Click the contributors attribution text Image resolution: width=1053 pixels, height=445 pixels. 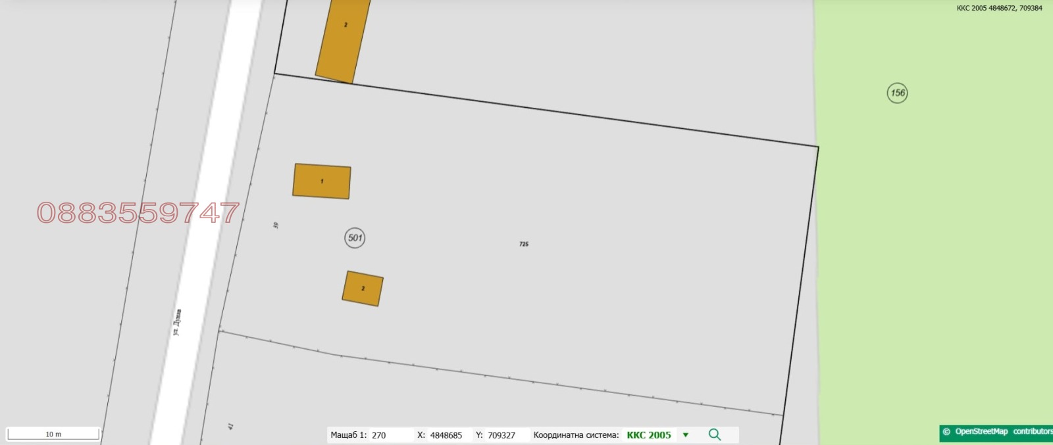[x=1032, y=432]
